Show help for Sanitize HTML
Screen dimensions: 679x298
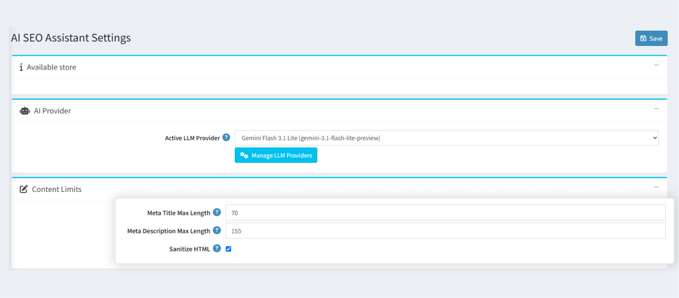(x=217, y=248)
